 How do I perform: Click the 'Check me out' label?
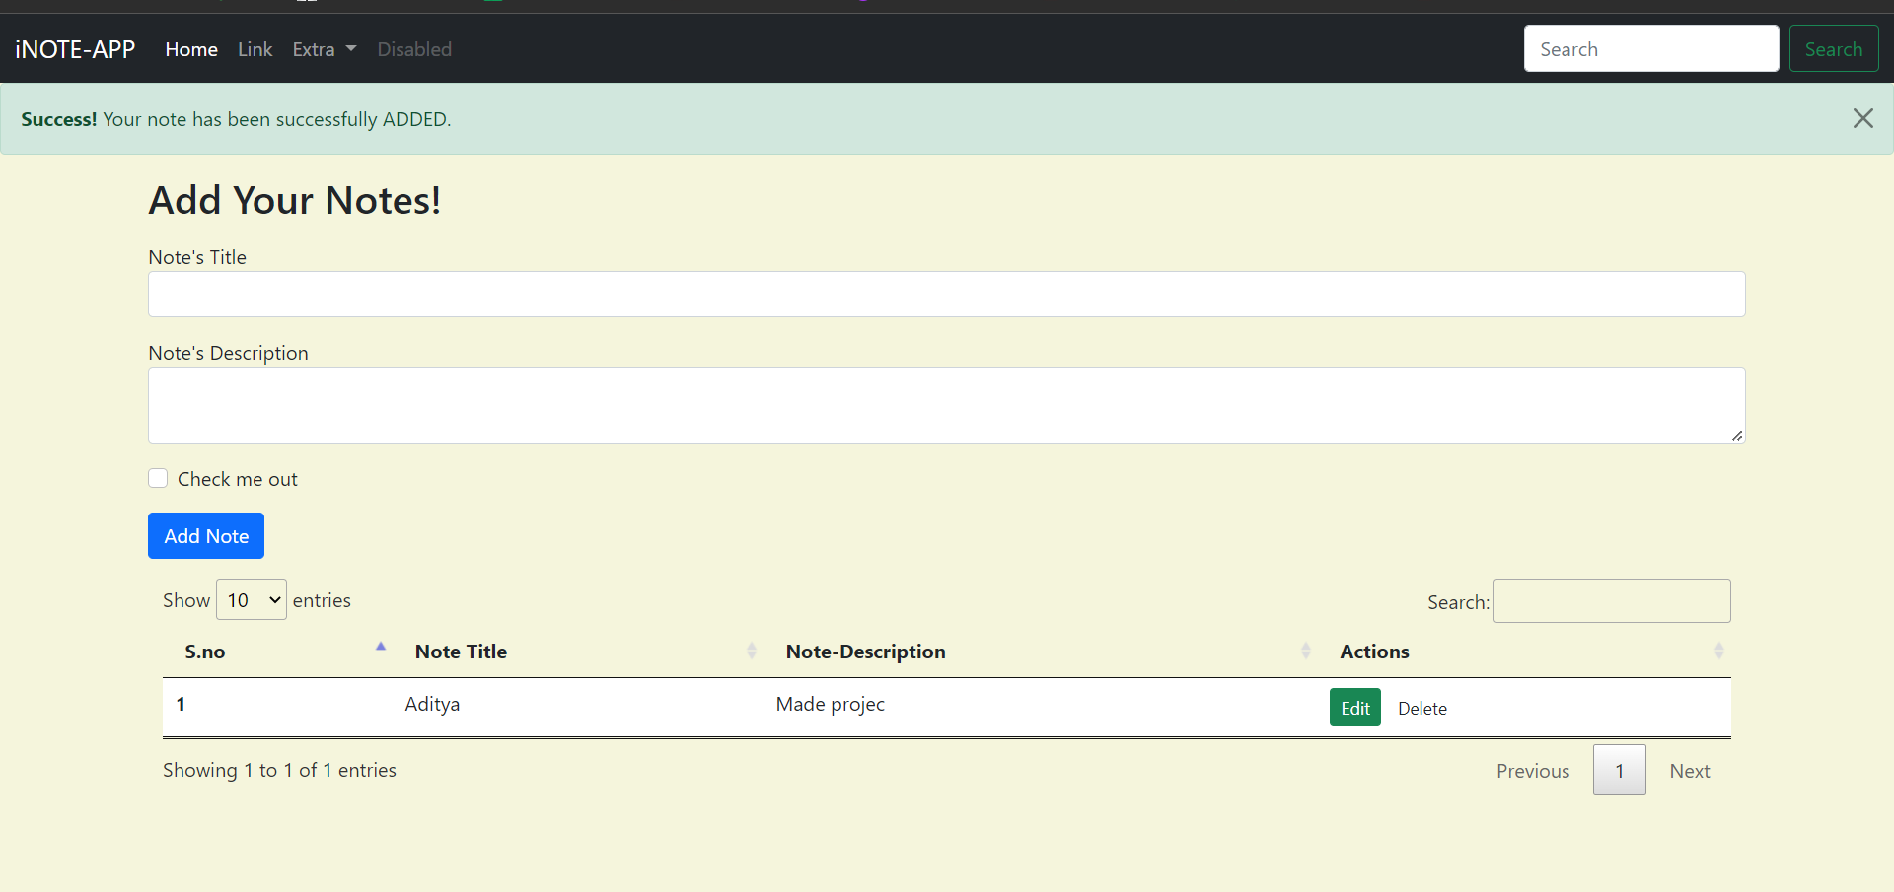(x=238, y=479)
